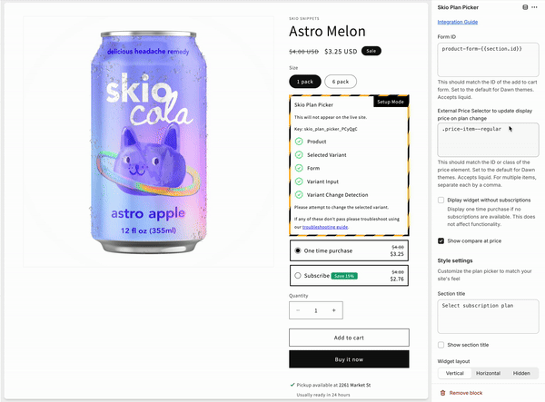Set widget layout to Hidden
Viewport: 545px width, 402px height.
tap(521, 373)
